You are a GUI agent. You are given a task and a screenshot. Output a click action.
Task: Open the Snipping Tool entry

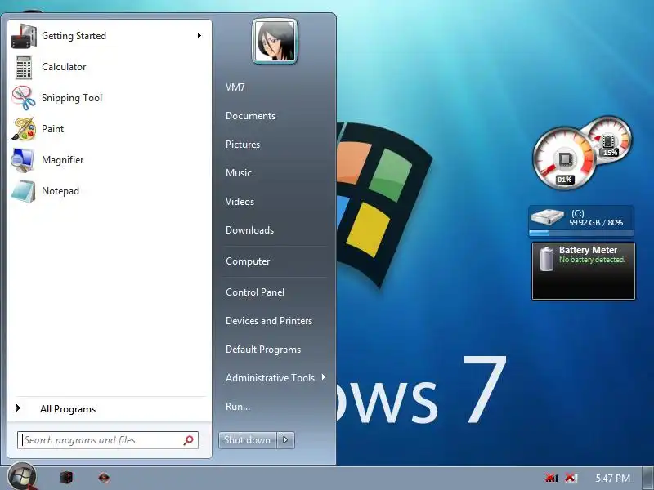110,98
